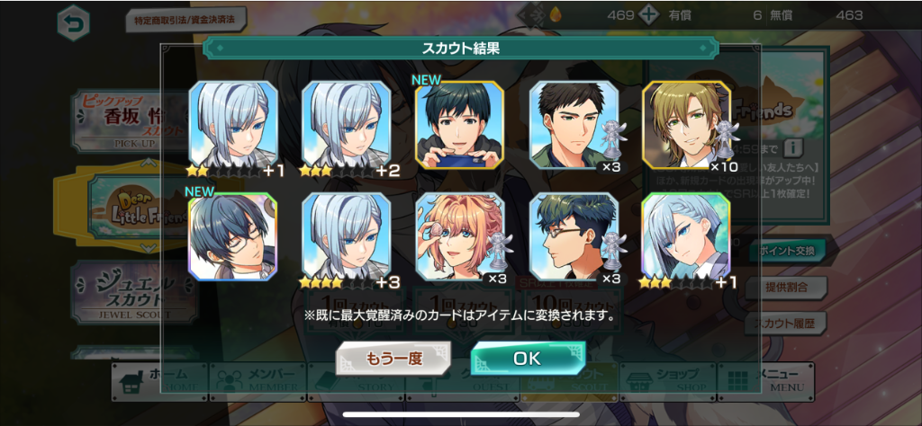The height and width of the screenshot is (426, 922).
Task: Tap the plus icon to add jewels
Action: coord(649,15)
